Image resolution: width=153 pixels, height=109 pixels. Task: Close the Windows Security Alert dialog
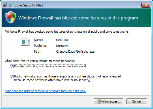(x=146, y=5)
